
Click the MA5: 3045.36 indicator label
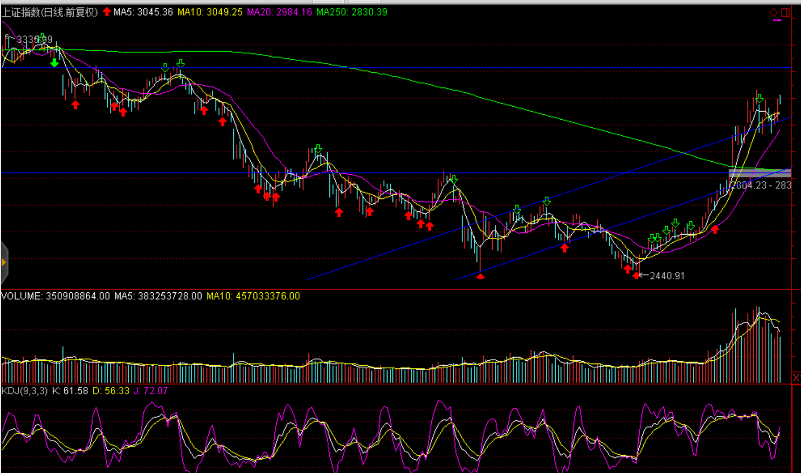143,12
